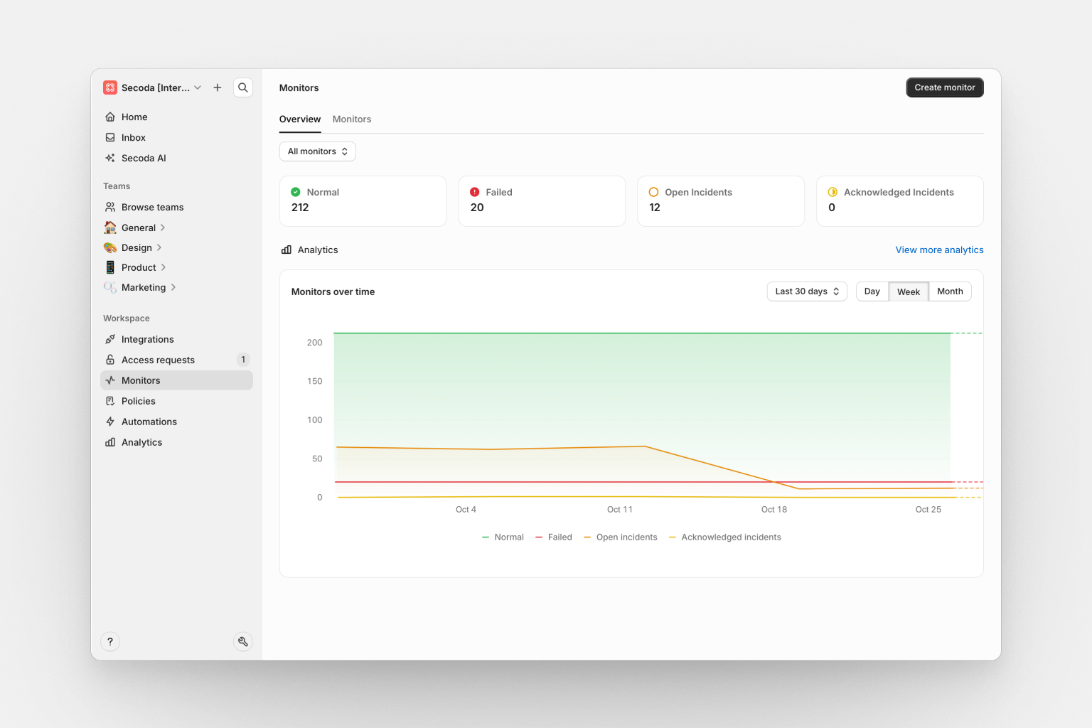The width and height of the screenshot is (1092, 728).
Task: Click the search magnifier icon
Action: click(243, 87)
